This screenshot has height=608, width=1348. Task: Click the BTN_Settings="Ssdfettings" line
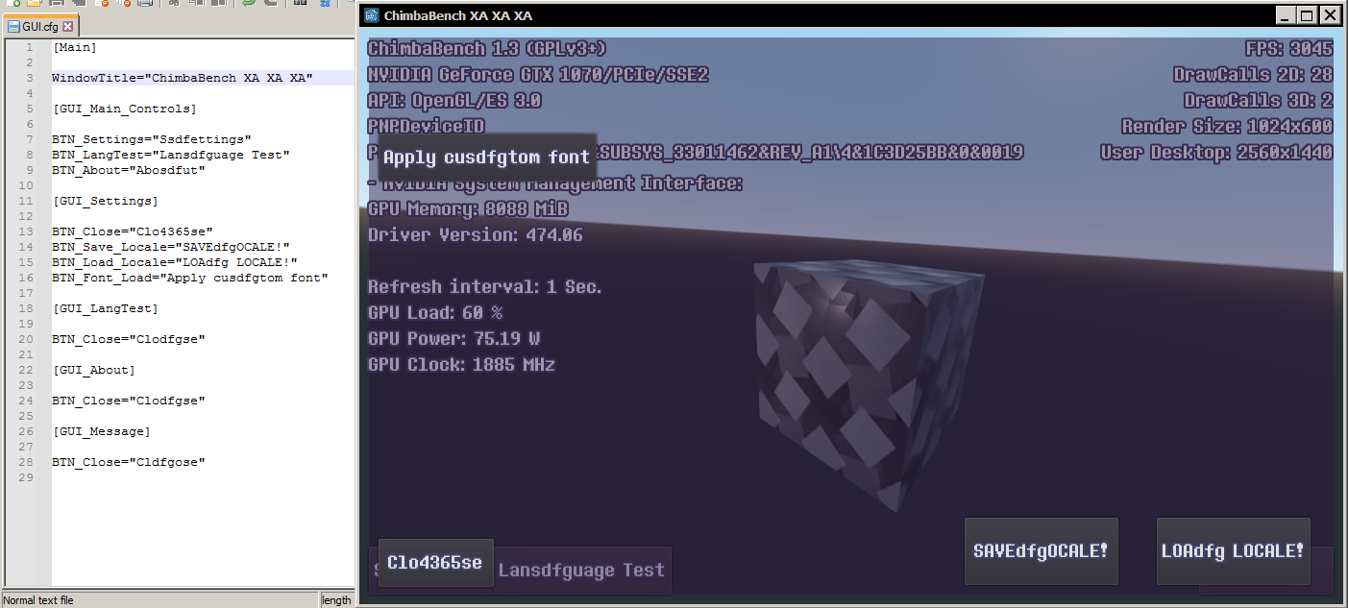pos(152,139)
